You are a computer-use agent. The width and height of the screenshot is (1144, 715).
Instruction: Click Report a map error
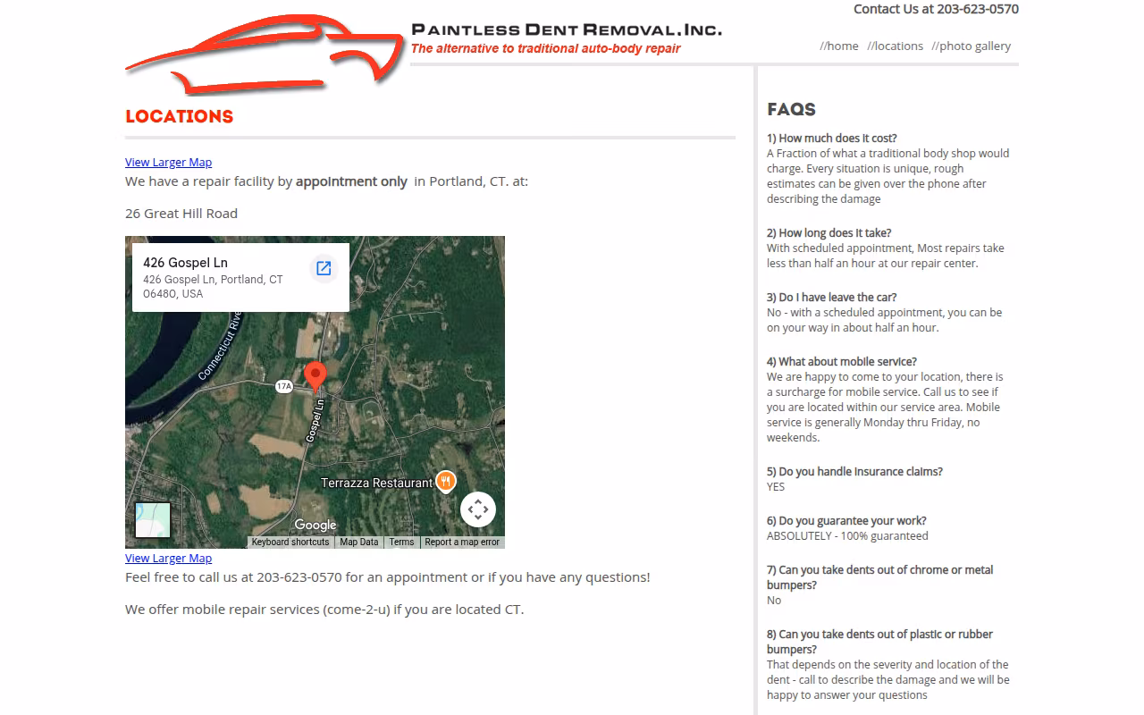coord(462,542)
